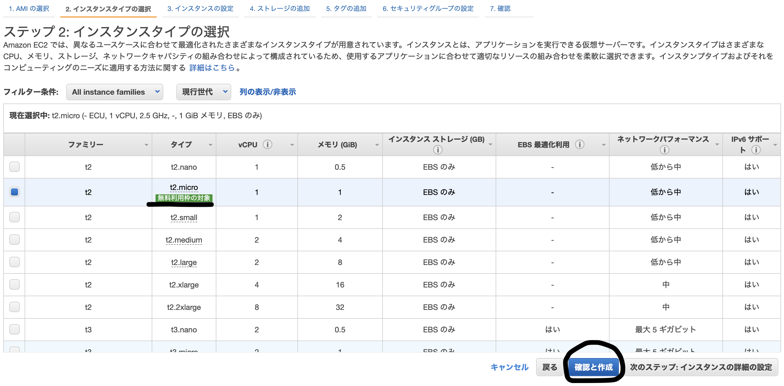Open 2. インスタンスタイプの選択 tab
The image size is (784, 386).
pyautogui.click(x=108, y=9)
